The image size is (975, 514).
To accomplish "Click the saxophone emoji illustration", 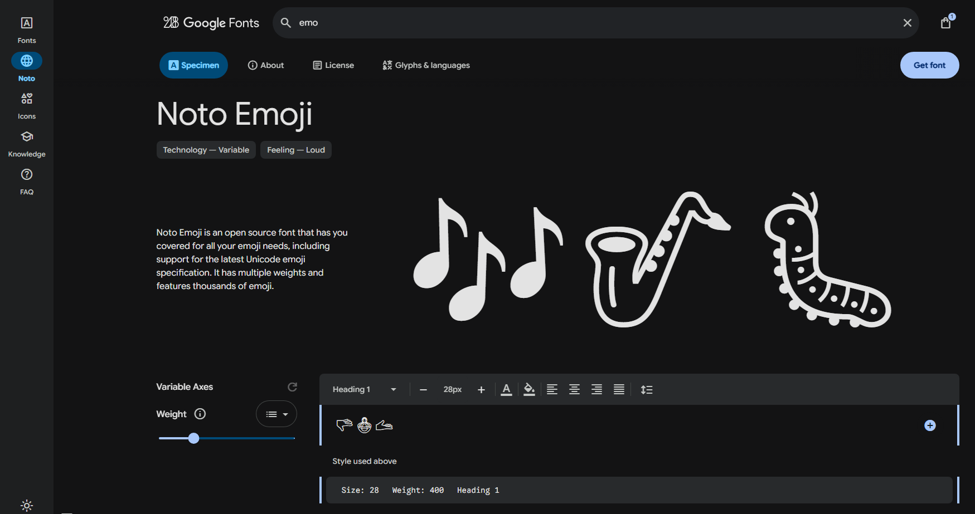I will 658,260.
